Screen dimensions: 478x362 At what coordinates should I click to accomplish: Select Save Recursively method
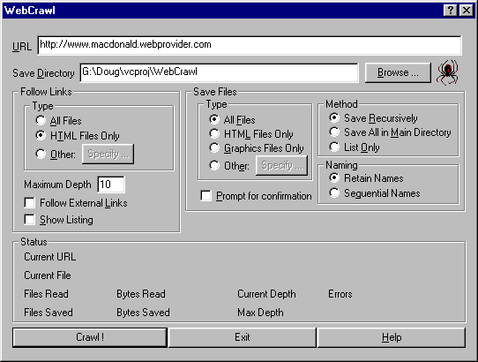373,117
